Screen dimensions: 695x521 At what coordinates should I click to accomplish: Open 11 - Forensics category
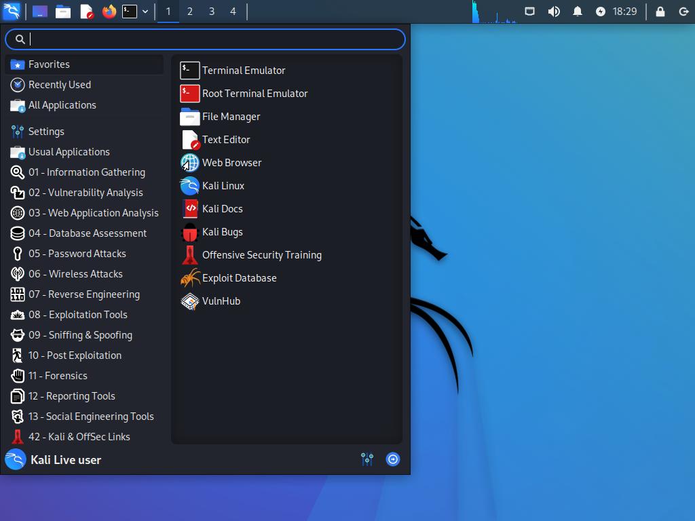pyautogui.click(x=85, y=376)
